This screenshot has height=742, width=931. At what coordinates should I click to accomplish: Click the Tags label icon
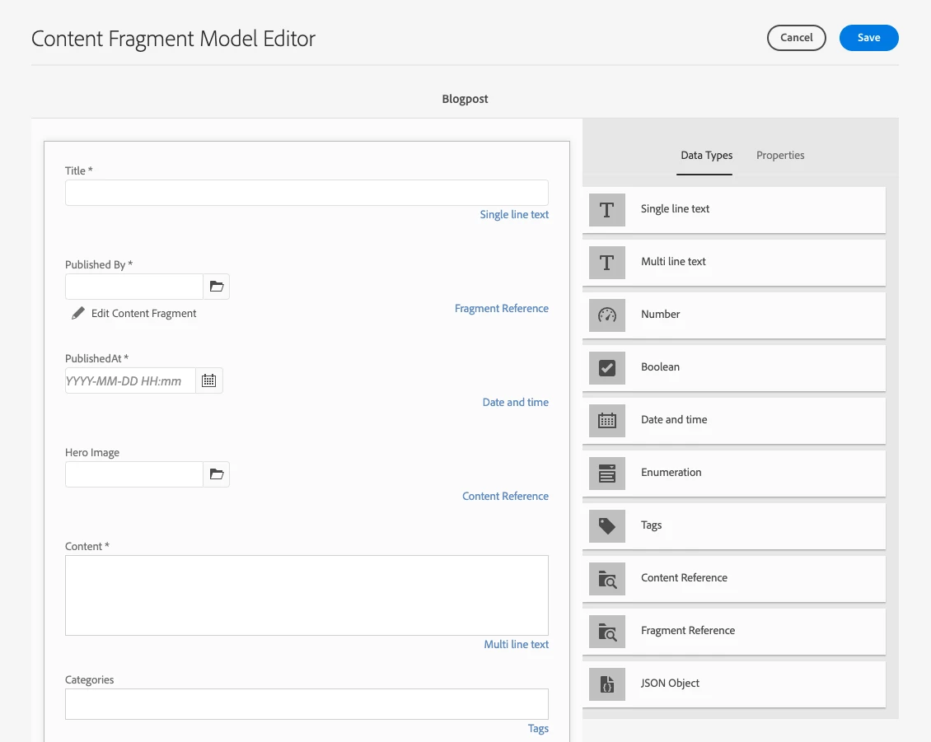[607, 526]
